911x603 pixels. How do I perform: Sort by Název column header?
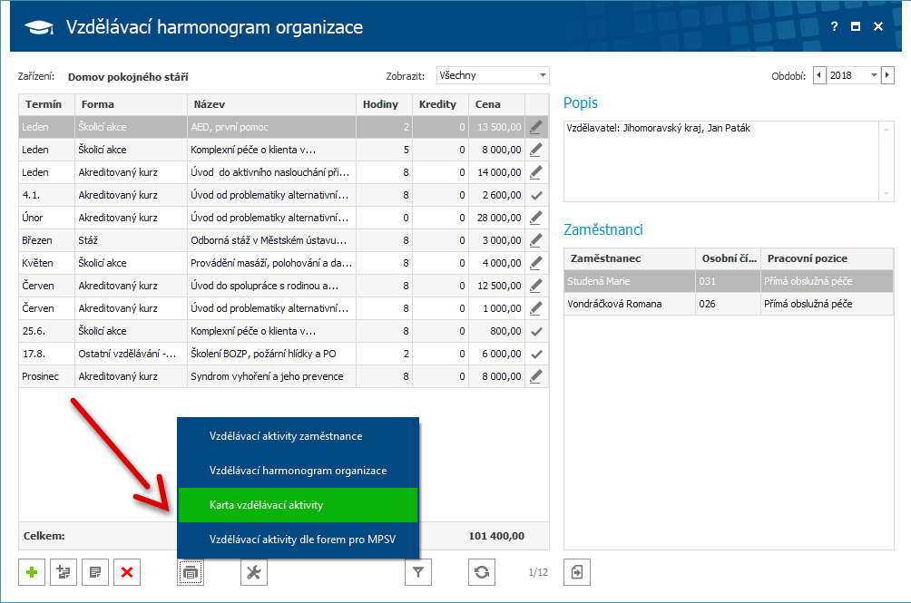point(272,104)
